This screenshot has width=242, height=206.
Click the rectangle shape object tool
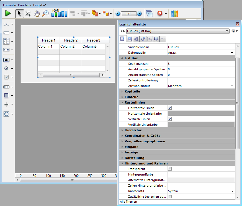click(x=6, y=96)
